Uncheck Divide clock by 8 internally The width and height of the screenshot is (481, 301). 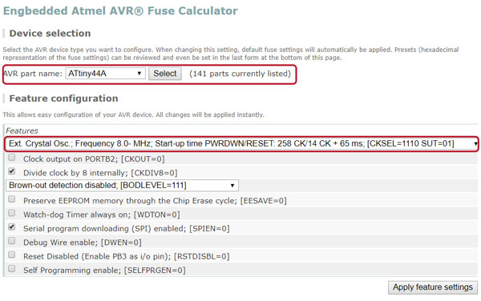click(x=12, y=171)
